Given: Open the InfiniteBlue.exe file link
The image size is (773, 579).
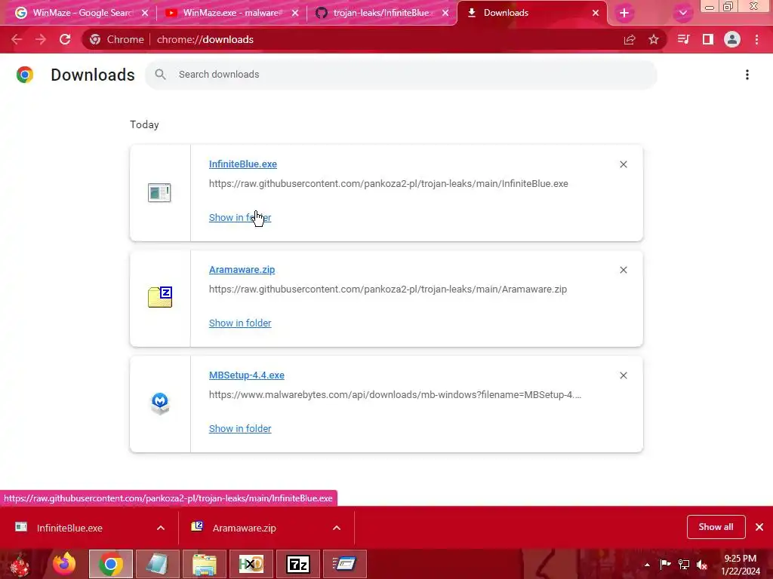Looking at the screenshot, I should point(243,164).
